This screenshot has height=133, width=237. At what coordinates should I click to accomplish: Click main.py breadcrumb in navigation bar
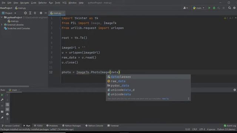(20, 8)
